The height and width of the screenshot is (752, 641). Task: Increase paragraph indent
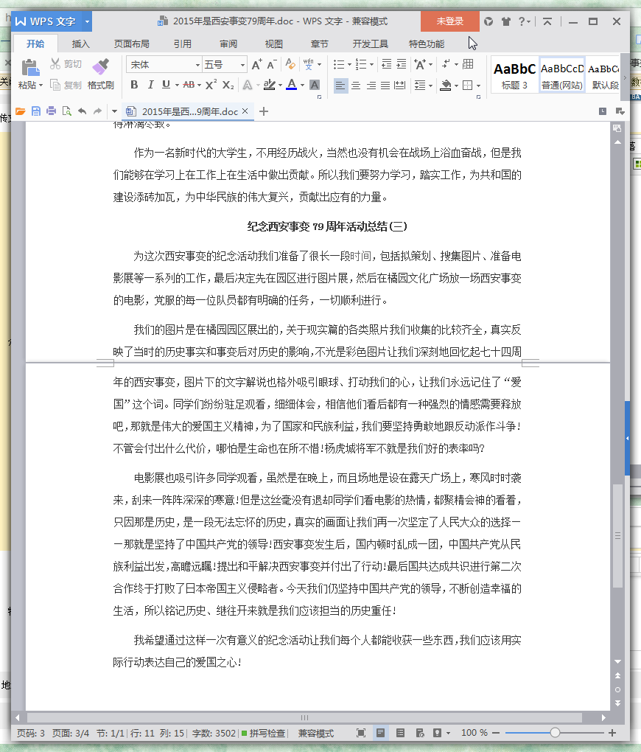click(x=402, y=64)
